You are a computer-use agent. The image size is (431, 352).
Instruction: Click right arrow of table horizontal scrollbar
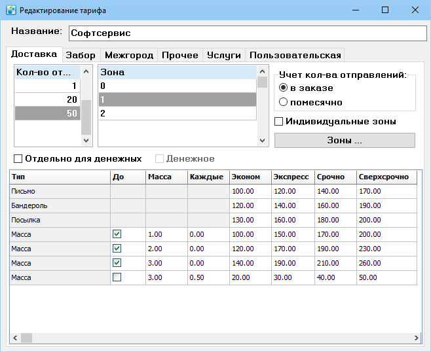(416, 338)
